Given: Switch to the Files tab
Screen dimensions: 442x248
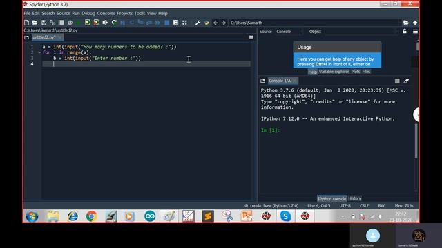Looking at the screenshot, I should [366, 72].
